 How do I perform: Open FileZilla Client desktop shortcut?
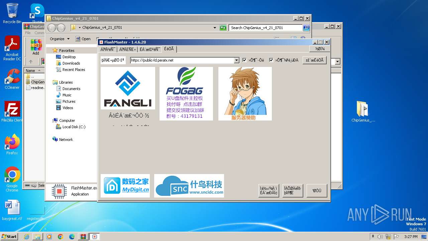pos(12,112)
